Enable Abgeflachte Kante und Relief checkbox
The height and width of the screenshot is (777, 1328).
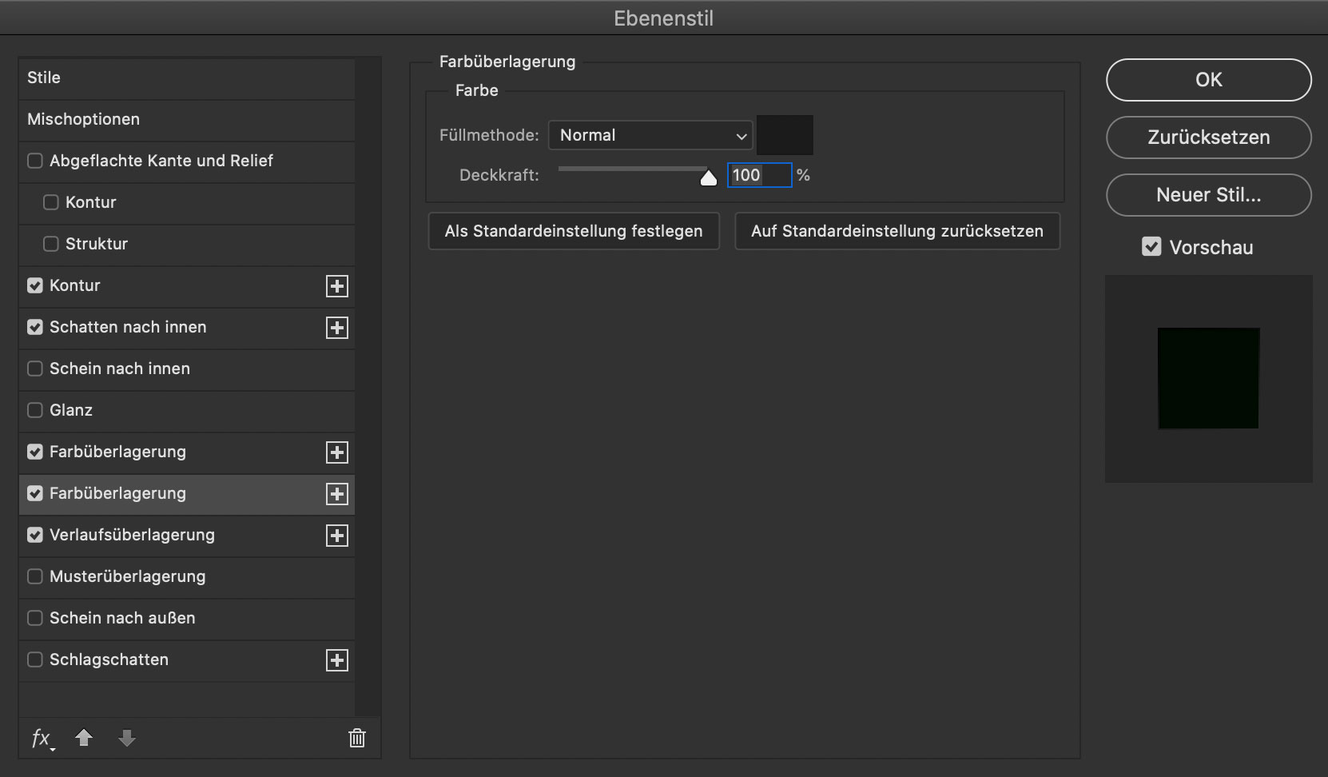(35, 161)
